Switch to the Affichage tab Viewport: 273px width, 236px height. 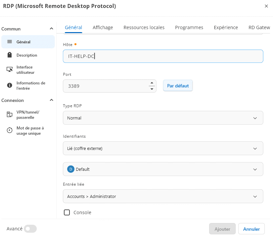click(x=103, y=27)
